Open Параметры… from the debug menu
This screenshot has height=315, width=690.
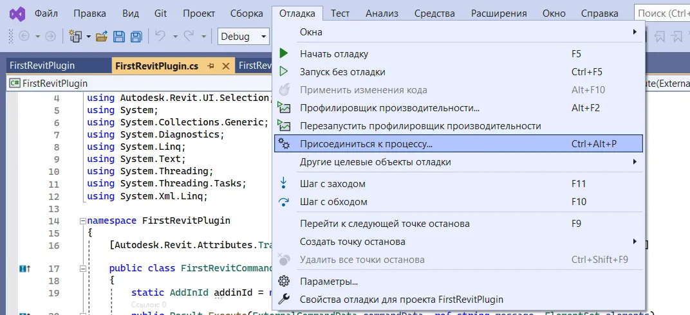[x=460, y=281]
